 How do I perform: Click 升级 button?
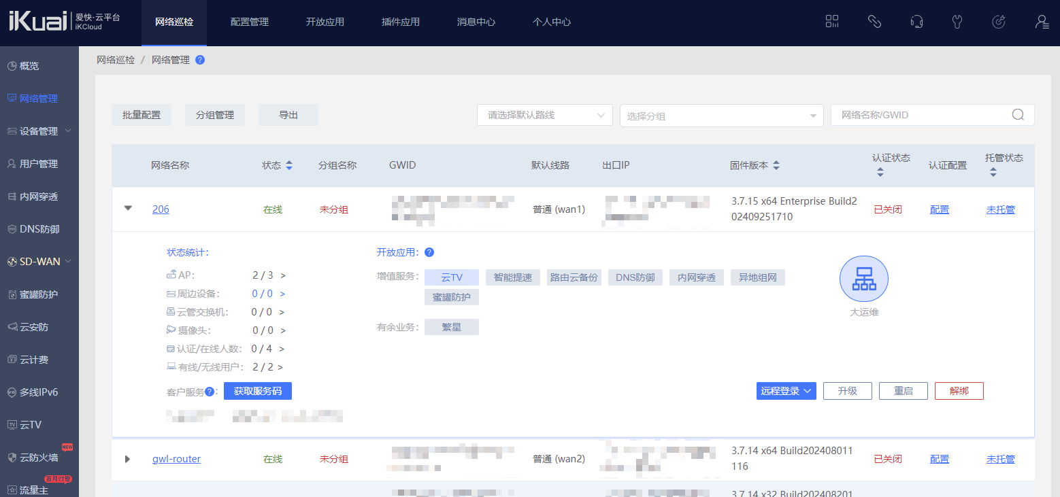(x=848, y=391)
